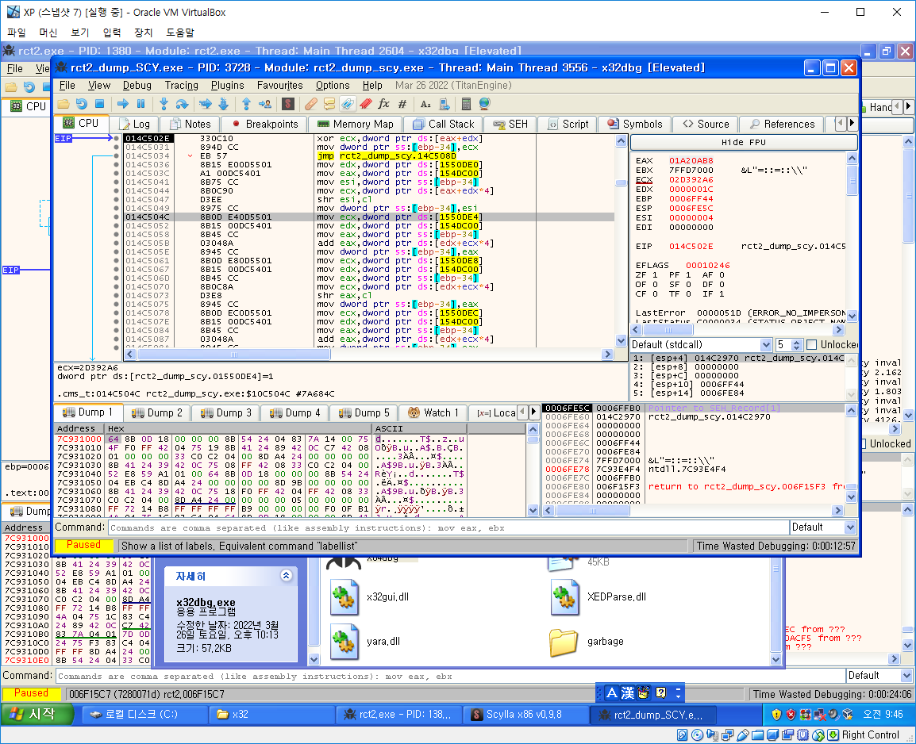Switch to the Memory Map tab
This screenshot has width=916, height=744.
point(356,124)
